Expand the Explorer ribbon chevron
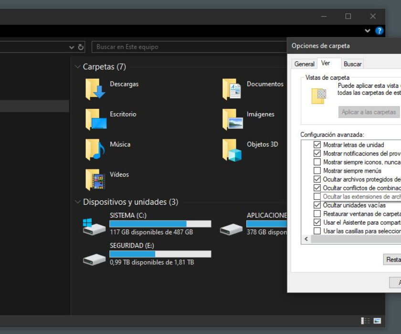This screenshot has width=401, height=334. pos(368,31)
